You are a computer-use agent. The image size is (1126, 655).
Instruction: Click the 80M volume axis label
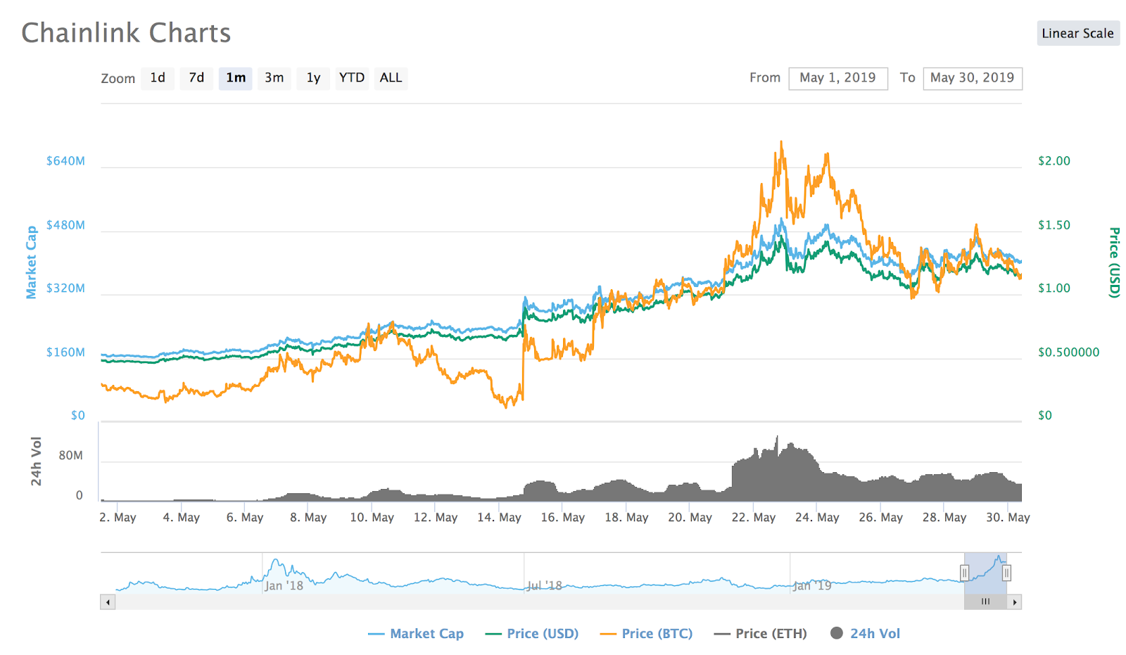tap(70, 456)
